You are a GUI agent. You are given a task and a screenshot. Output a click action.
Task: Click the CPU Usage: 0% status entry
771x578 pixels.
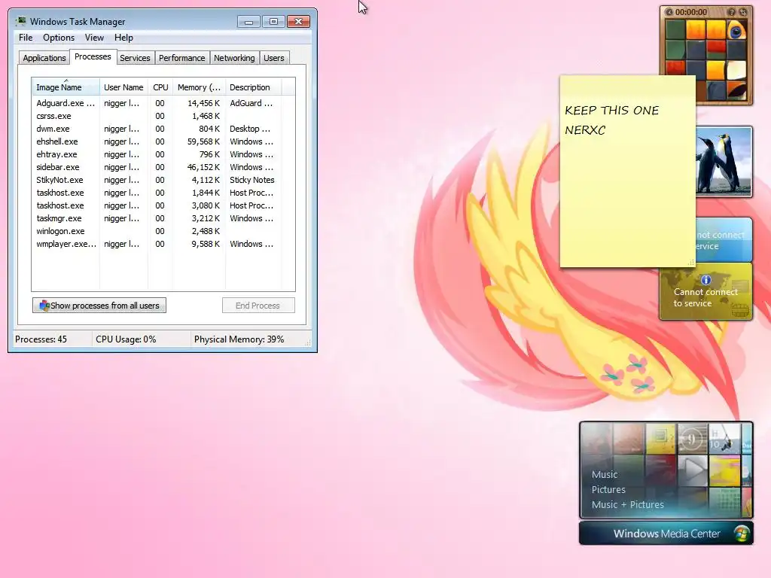126,339
